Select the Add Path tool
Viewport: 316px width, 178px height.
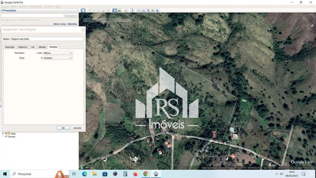[x=99, y=10]
